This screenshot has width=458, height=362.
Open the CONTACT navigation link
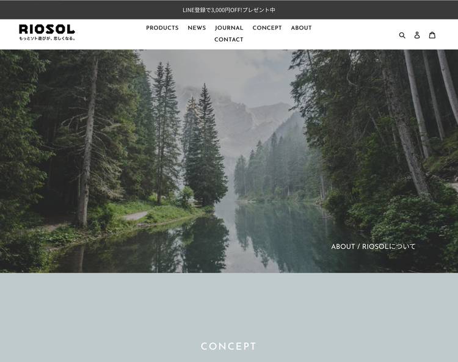pyautogui.click(x=229, y=40)
